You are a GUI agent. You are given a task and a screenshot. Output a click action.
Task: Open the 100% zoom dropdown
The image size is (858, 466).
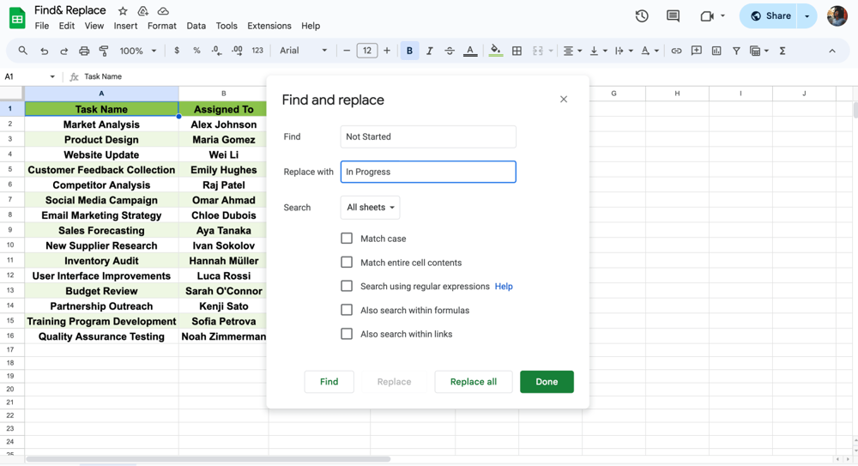click(x=137, y=51)
